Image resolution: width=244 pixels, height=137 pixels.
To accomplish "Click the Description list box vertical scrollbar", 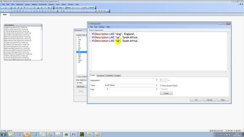I will [x=42, y=43].
